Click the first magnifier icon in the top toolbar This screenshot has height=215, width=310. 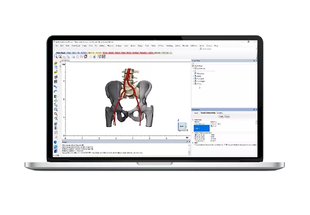point(56,56)
